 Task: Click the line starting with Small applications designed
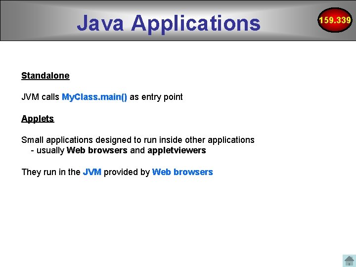coord(138,140)
